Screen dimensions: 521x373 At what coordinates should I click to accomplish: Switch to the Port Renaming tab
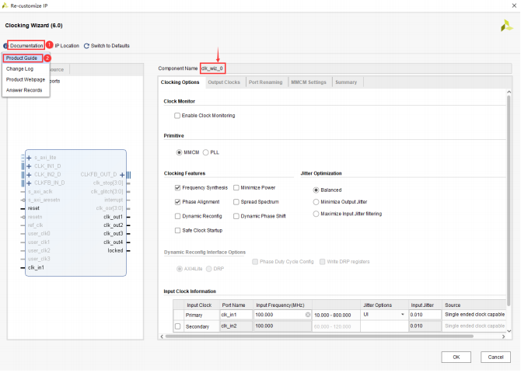pos(265,82)
